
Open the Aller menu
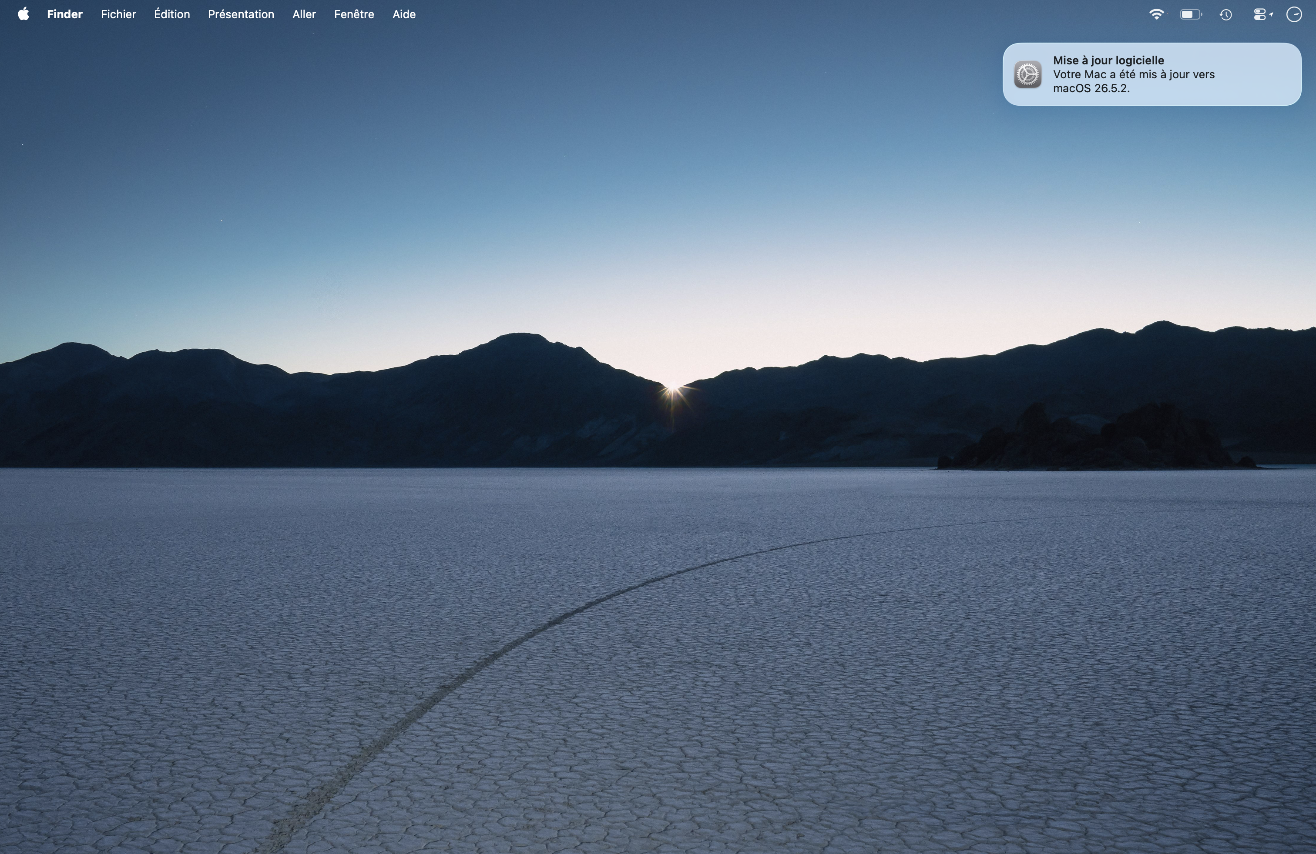[304, 14]
